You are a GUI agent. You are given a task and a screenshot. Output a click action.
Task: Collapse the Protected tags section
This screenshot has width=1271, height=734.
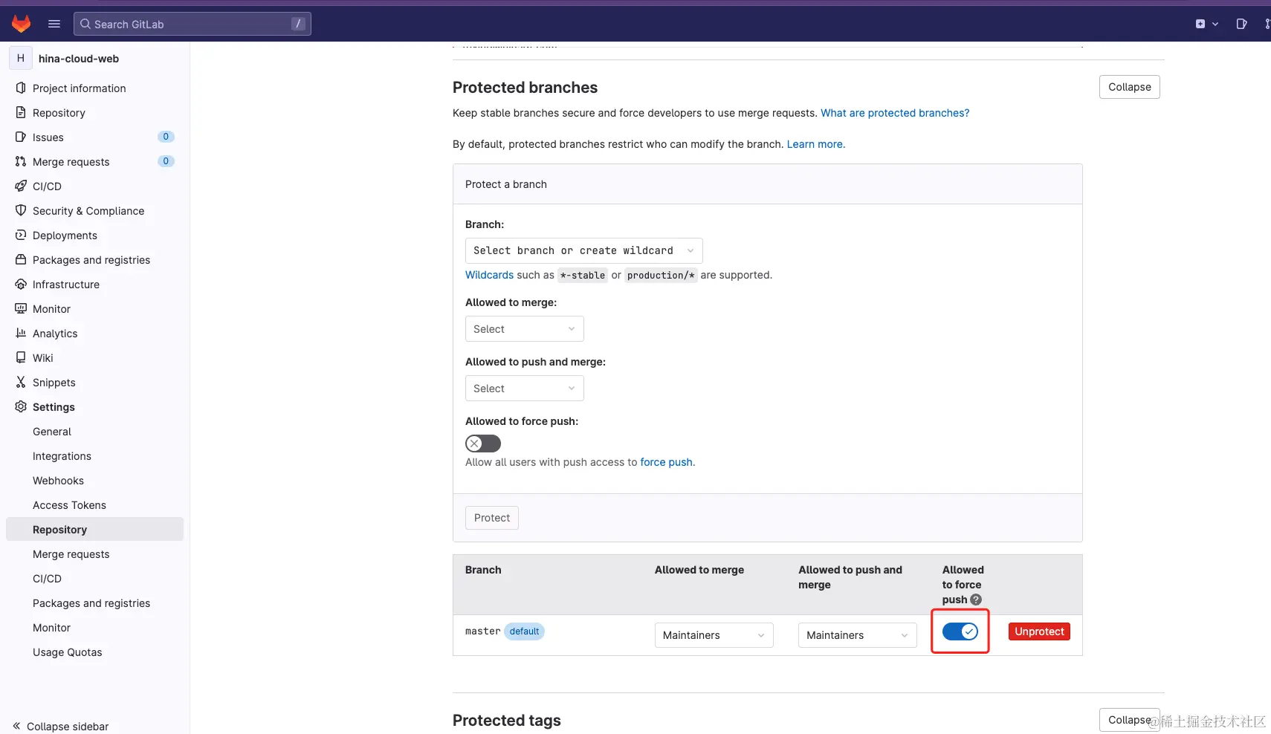1129,720
